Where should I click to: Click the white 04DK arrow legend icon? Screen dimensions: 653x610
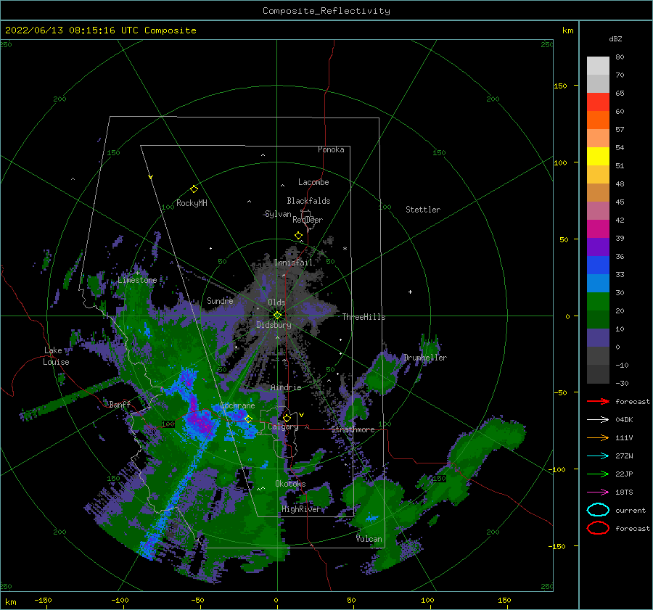click(x=598, y=419)
